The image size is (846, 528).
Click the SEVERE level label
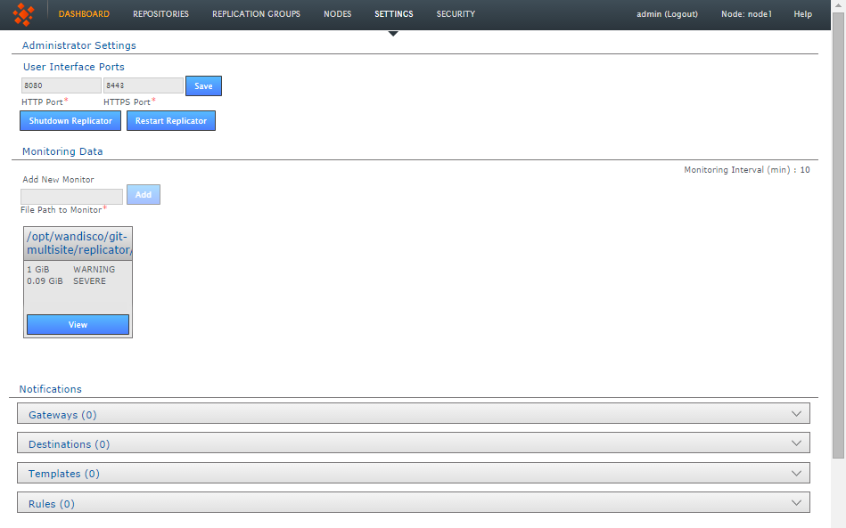pyautogui.click(x=89, y=281)
